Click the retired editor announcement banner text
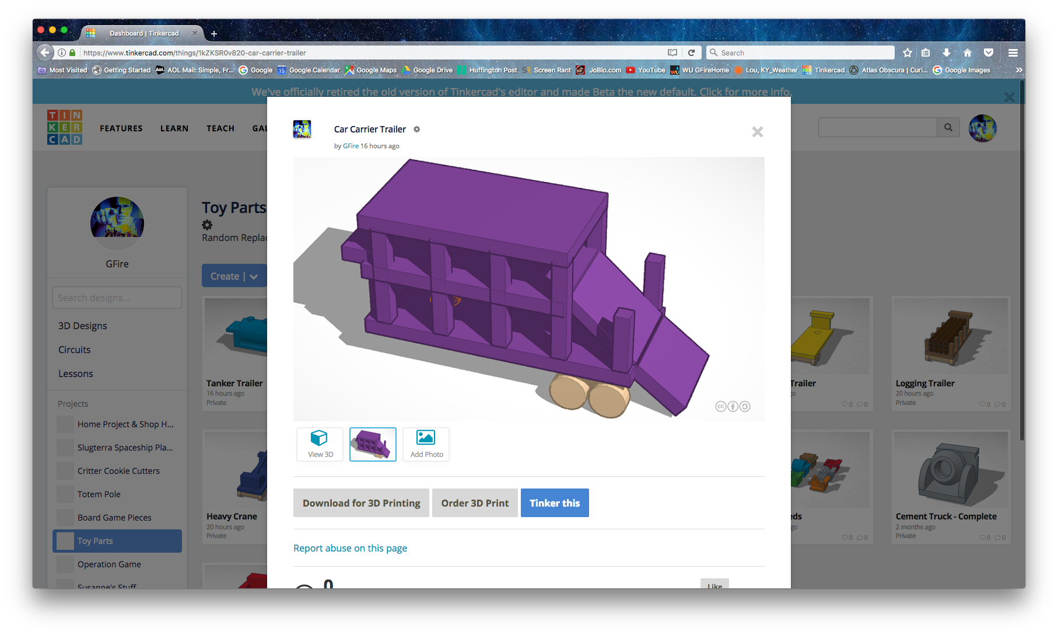The width and height of the screenshot is (1058, 635). pyautogui.click(x=521, y=92)
